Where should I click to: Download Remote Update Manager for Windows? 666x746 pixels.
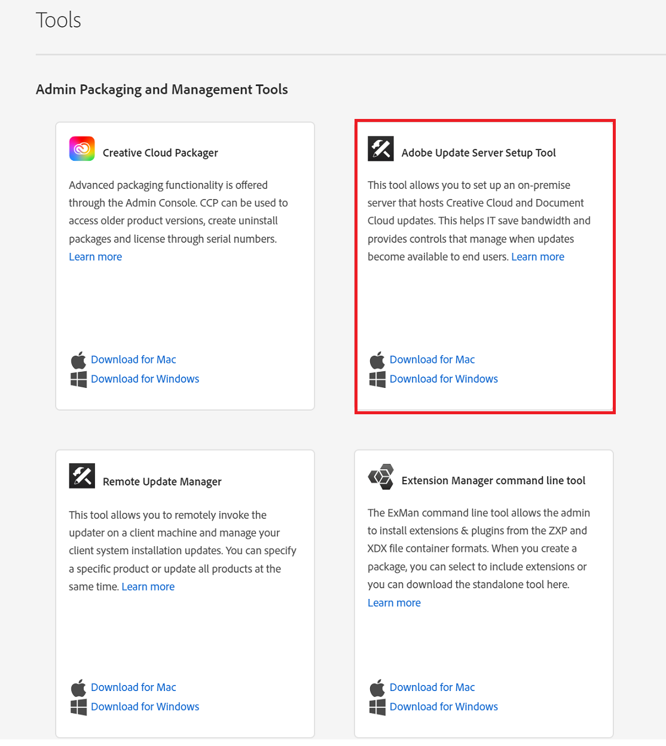(x=145, y=706)
